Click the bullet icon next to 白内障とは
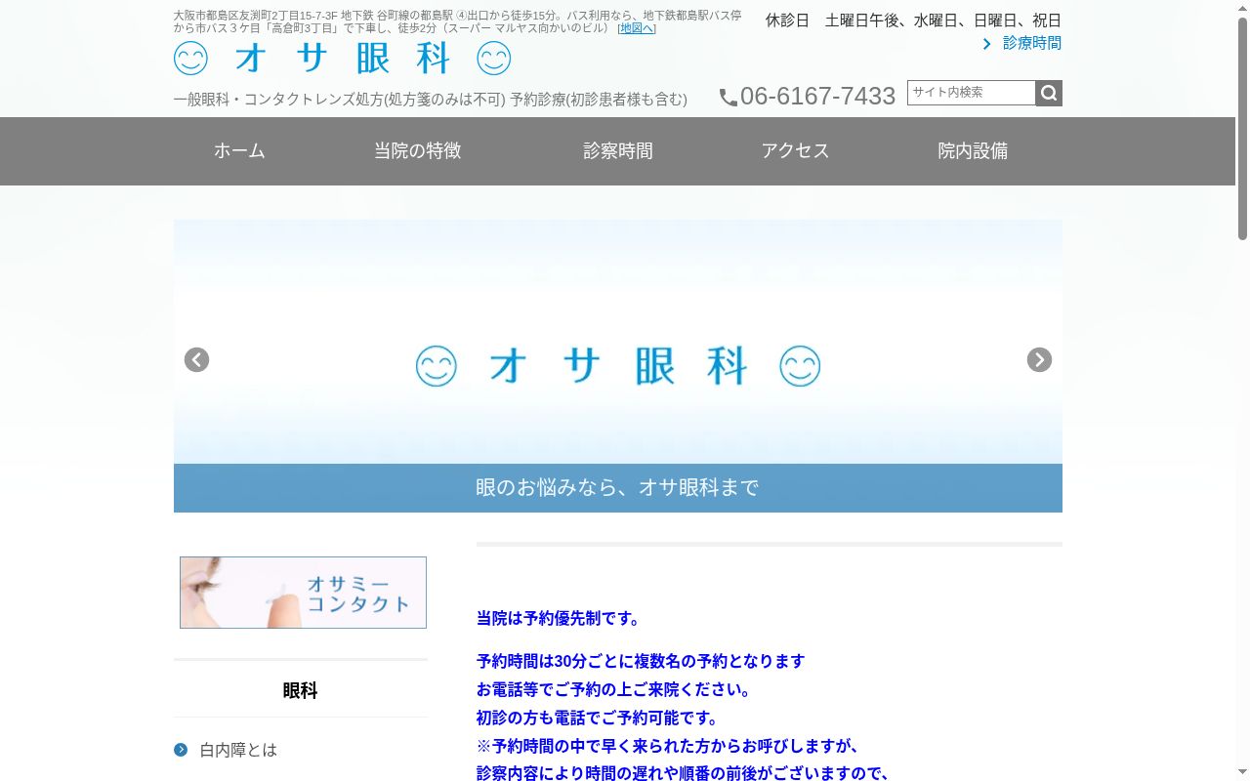This screenshot has height=781, width=1250. [181, 750]
